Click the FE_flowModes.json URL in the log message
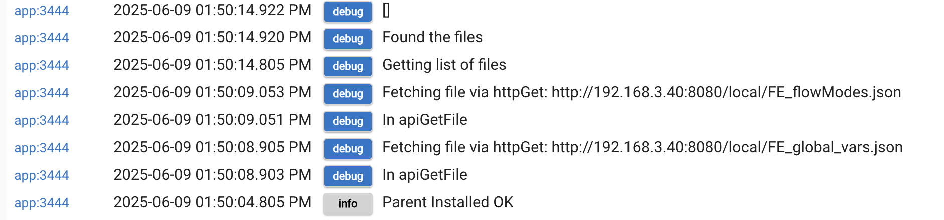The height and width of the screenshot is (220, 944). tap(726, 92)
